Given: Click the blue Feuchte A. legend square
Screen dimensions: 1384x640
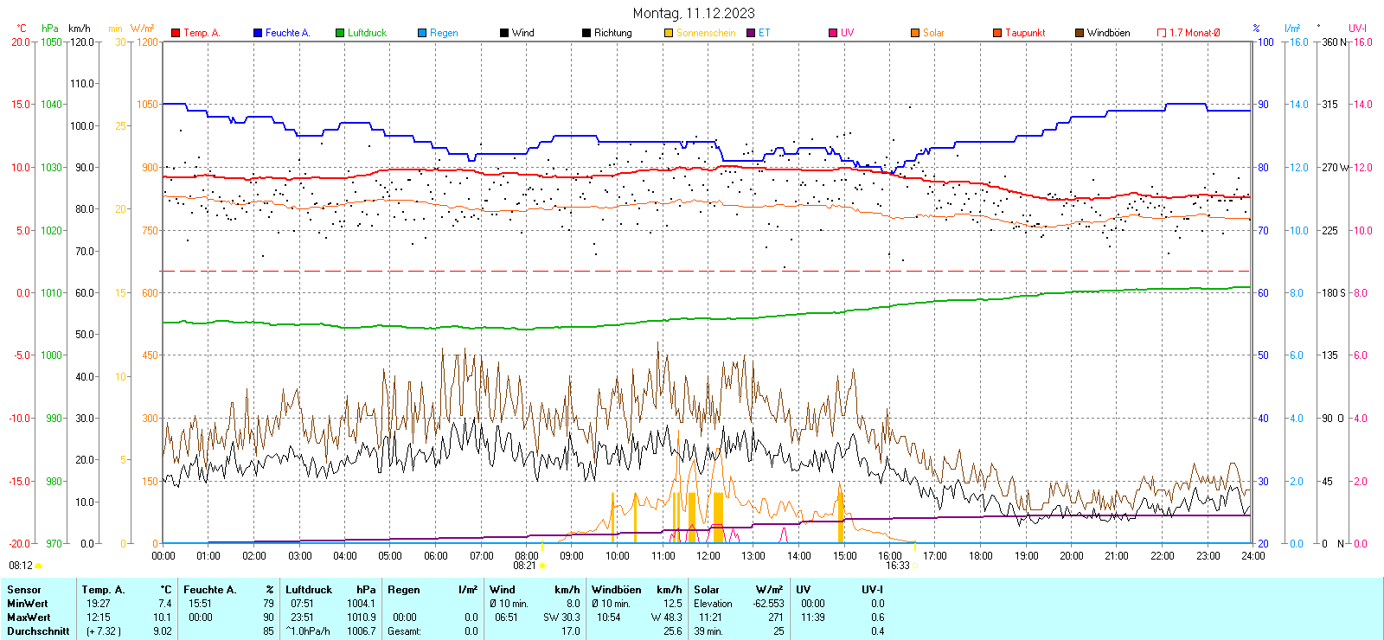Looking at the screenshot, I should click(258, 33).
